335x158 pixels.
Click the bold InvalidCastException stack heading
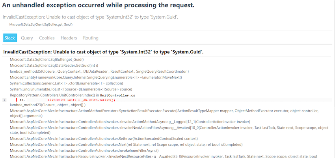tap(103, 52)
